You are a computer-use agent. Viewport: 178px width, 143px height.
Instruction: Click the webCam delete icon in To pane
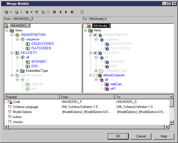107,84
